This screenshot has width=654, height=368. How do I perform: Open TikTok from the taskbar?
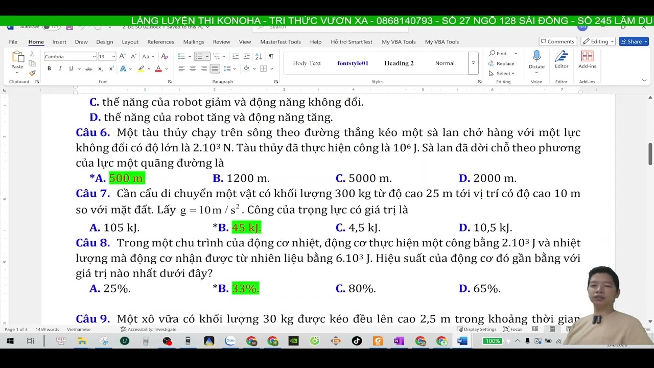click(x=357, y=341)
